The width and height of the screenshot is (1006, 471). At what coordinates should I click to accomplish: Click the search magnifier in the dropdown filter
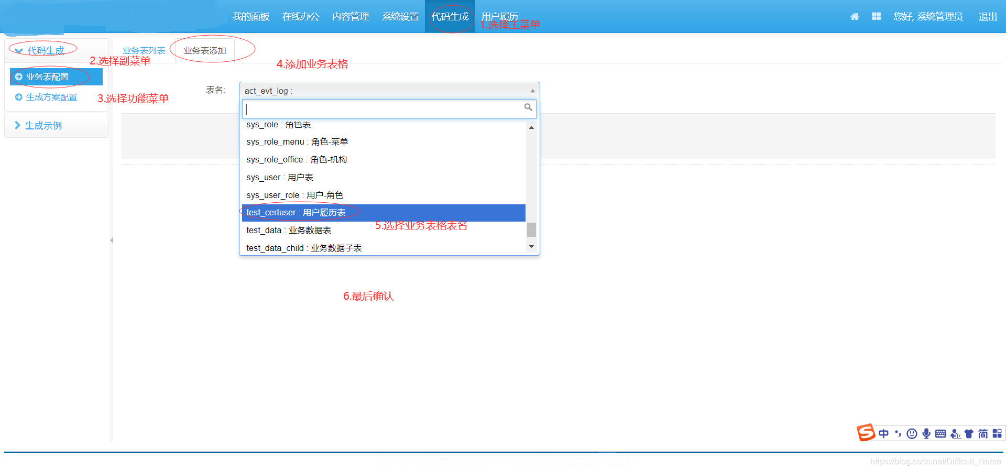528,107
